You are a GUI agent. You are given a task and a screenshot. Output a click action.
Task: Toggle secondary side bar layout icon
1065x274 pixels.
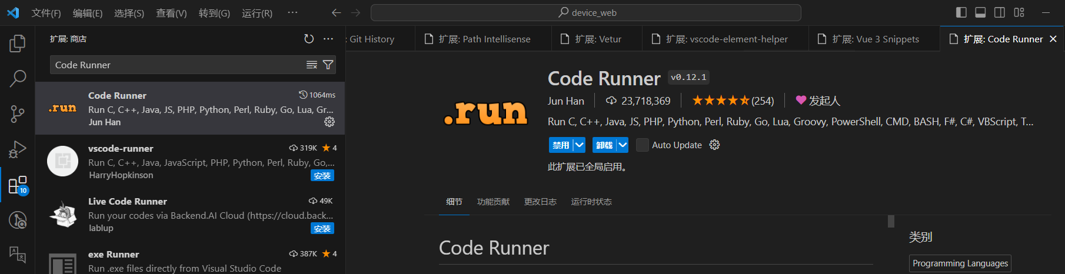(x=1000, y=12)
